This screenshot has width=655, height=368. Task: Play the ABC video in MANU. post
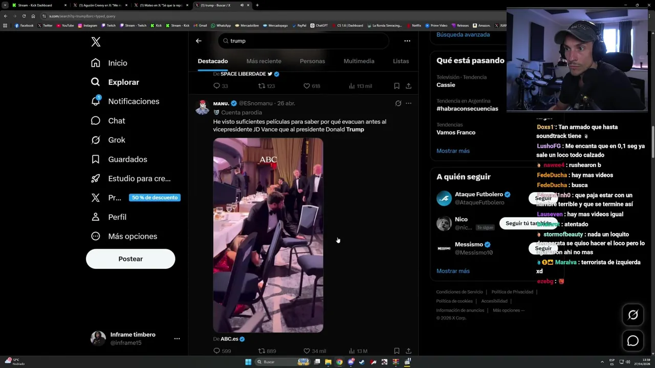coord(268,235)
